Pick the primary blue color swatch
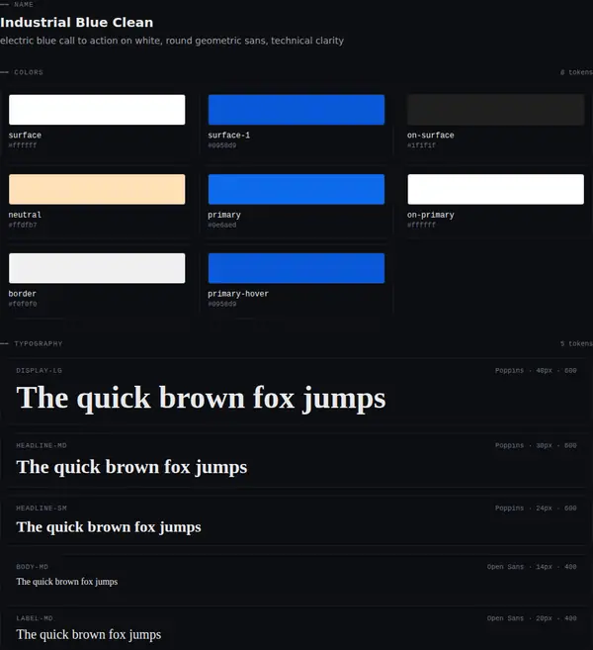The image size is (593, 650). point(296,189)
